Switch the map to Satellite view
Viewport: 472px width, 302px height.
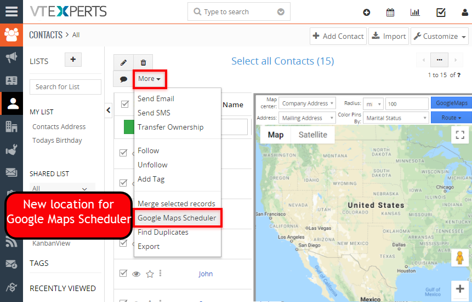(x=313, y=135)
